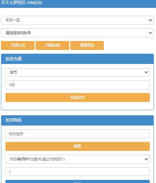Click the chevron arrow on the item selector

[x=146, y=159]
